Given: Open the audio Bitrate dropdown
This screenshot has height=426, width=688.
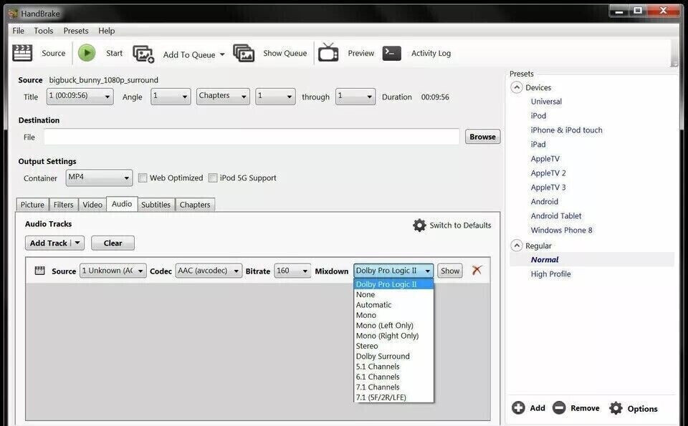Looking at the screenshot, I should pyautogui.click(x=304, y=270).
